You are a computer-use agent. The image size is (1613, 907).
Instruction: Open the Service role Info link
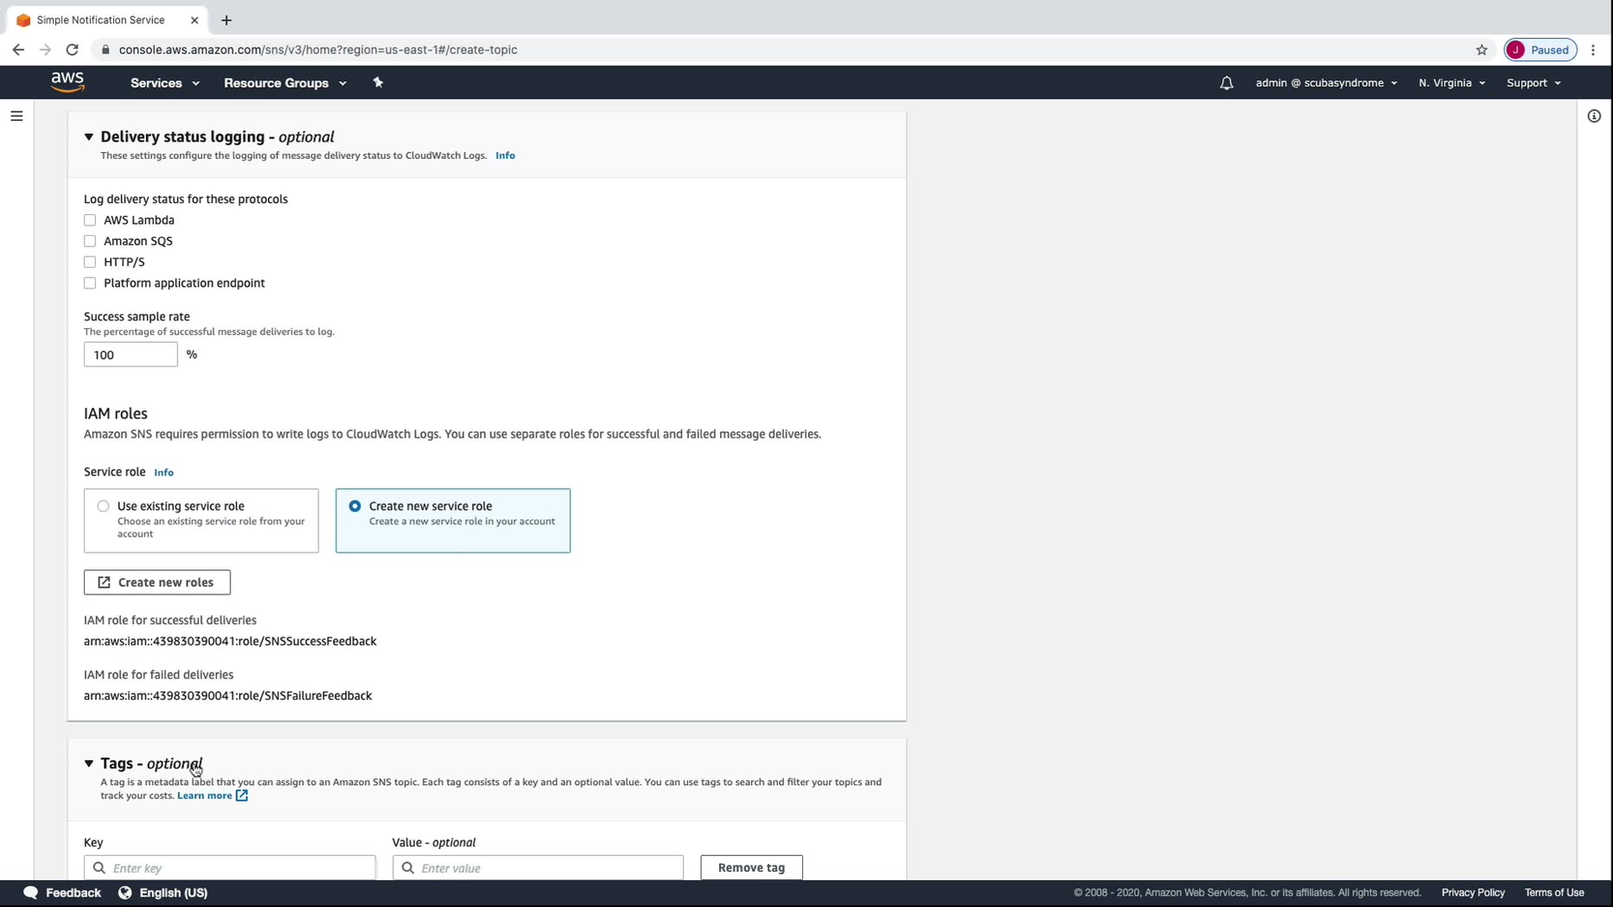point(163,473)
